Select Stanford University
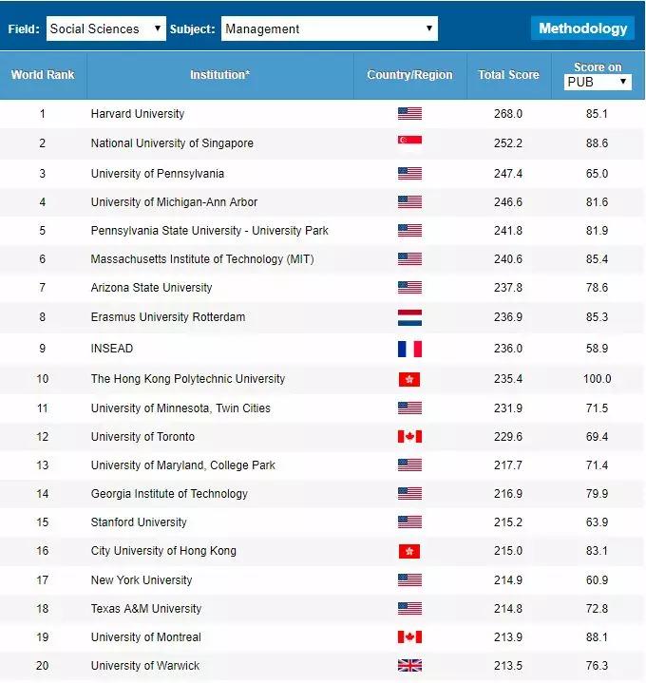Viewport: 646px width, 683px height. coord(139,522)
